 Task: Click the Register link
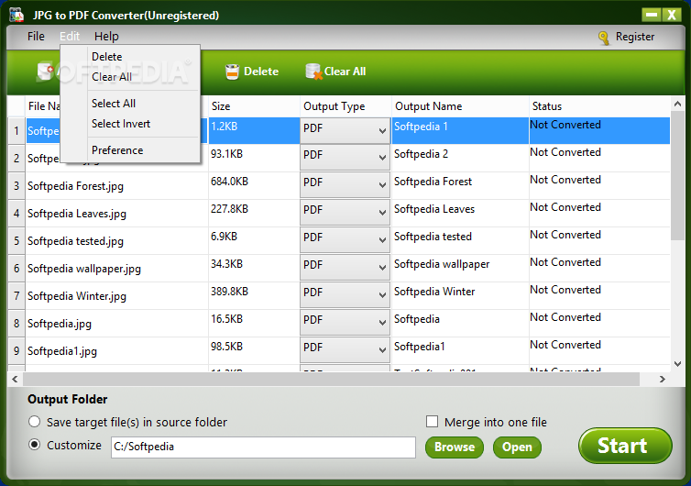click(634, 37)
